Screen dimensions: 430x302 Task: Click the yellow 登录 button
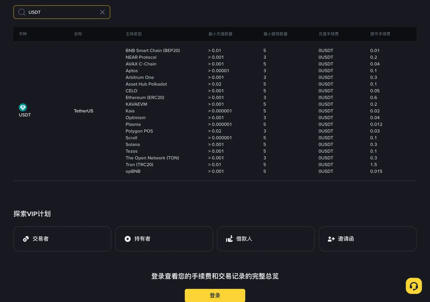click(x=215, y=296)
